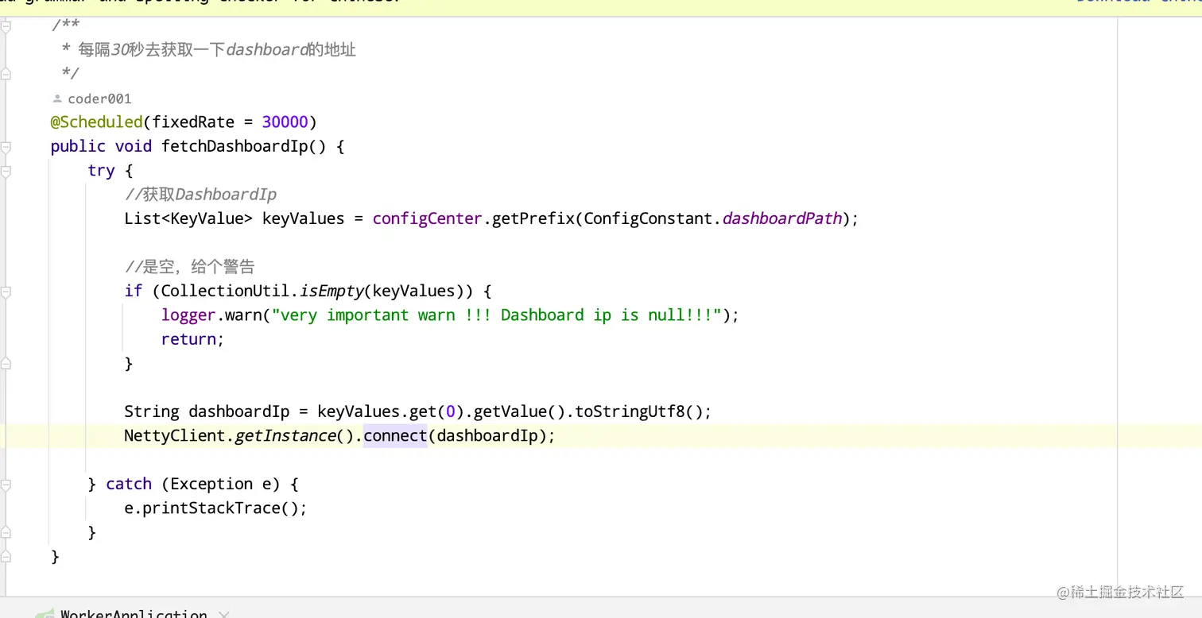Click the return keyword

tap(188, 339)
